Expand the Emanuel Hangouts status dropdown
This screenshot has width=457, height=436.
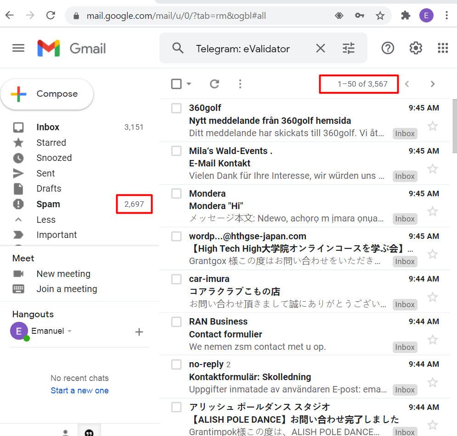pos(70,331)
